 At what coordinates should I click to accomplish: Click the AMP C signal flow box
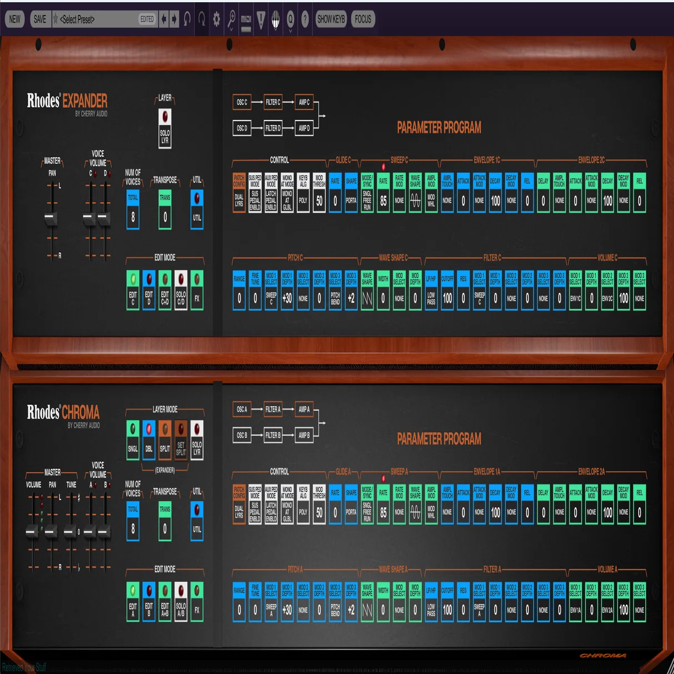(x=304, y=102)
